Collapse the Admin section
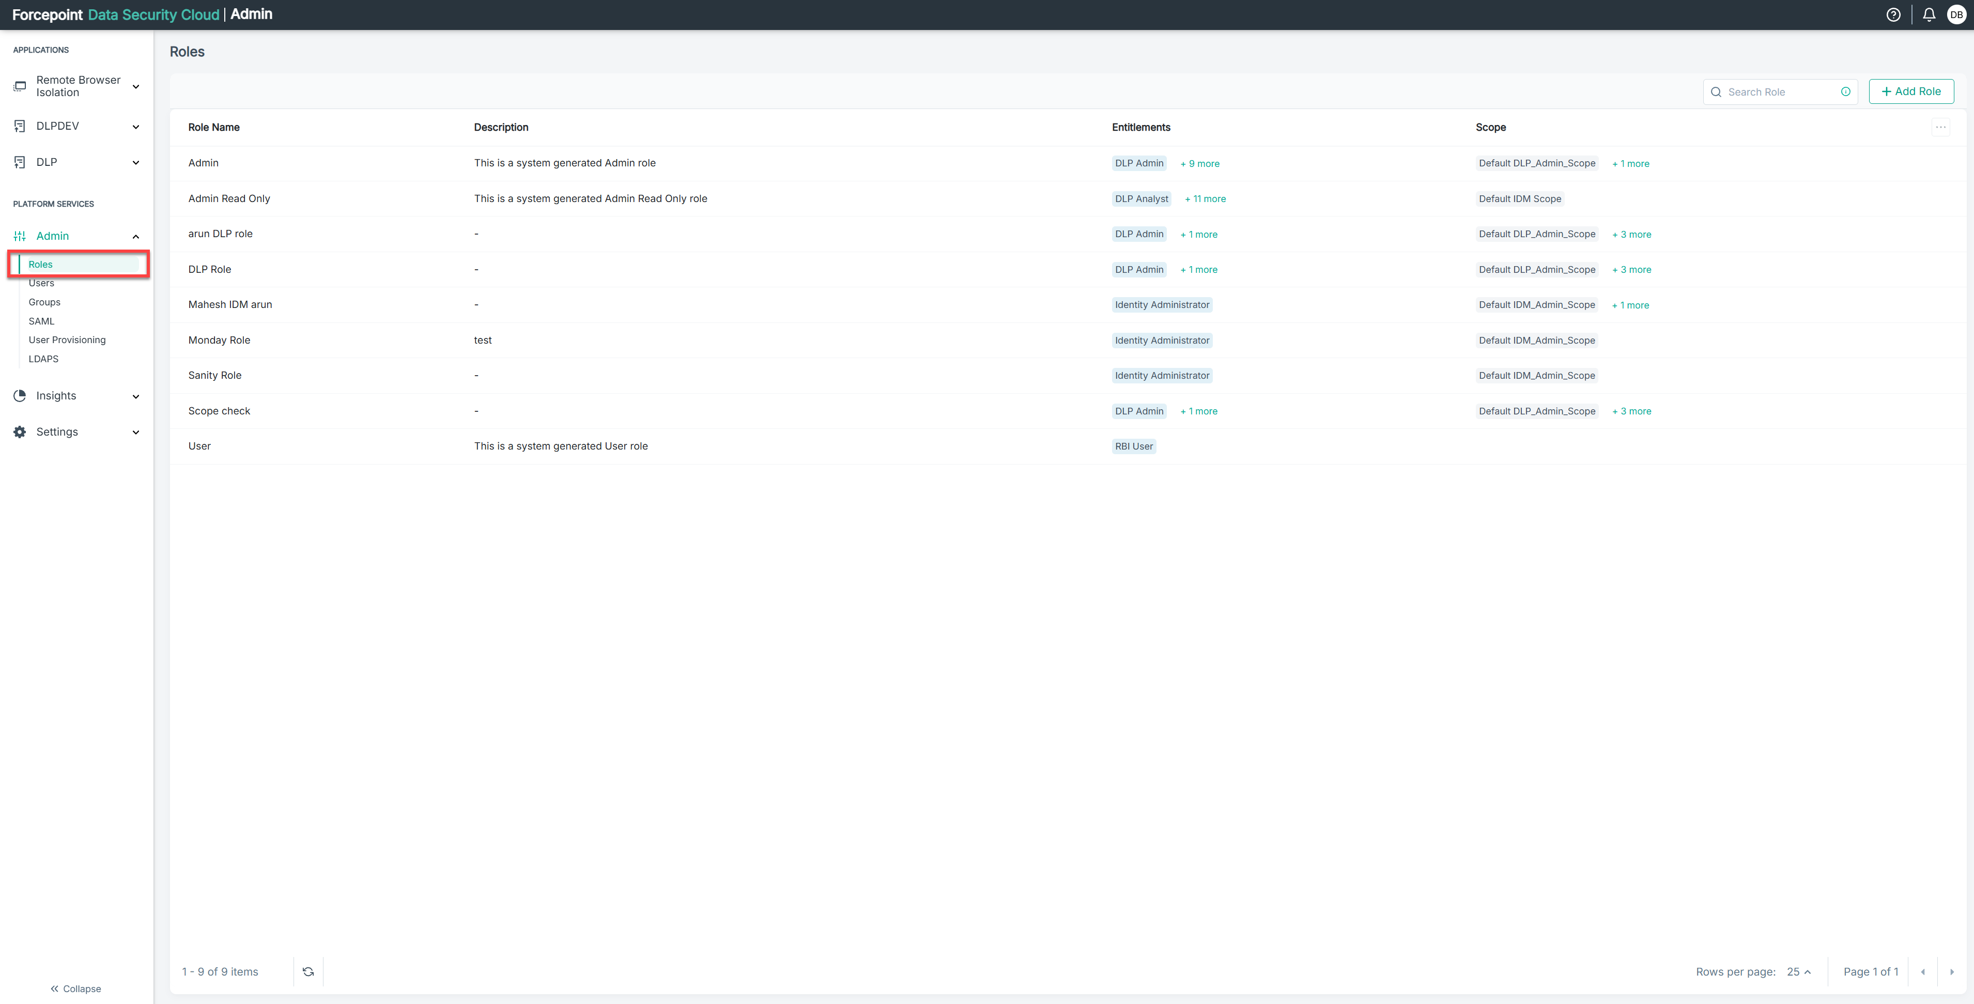This screenshot has width=1974, height=1004. (x=135, y=236)
